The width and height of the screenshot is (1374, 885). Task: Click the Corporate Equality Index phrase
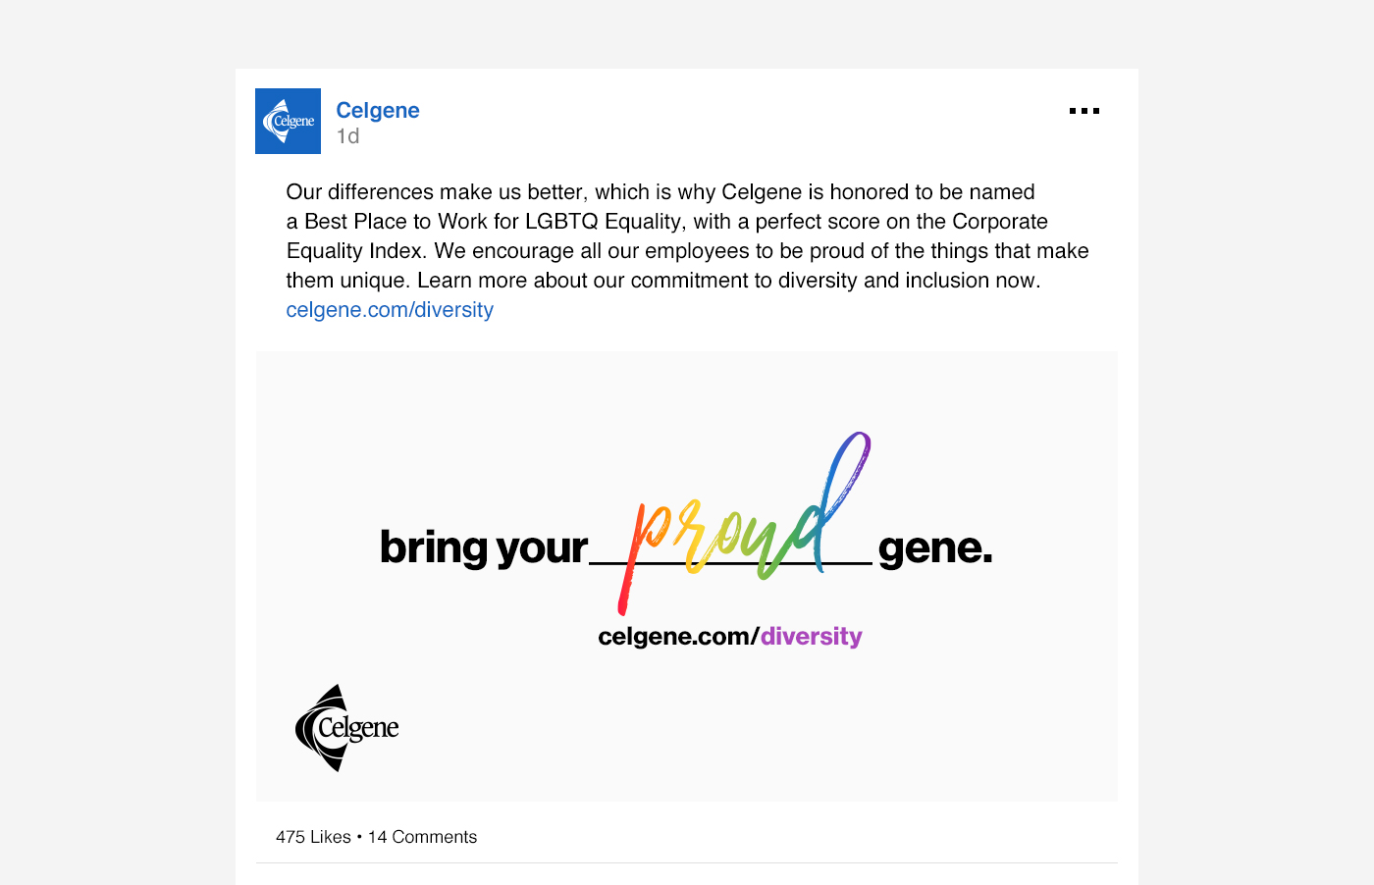click(667, 236)
